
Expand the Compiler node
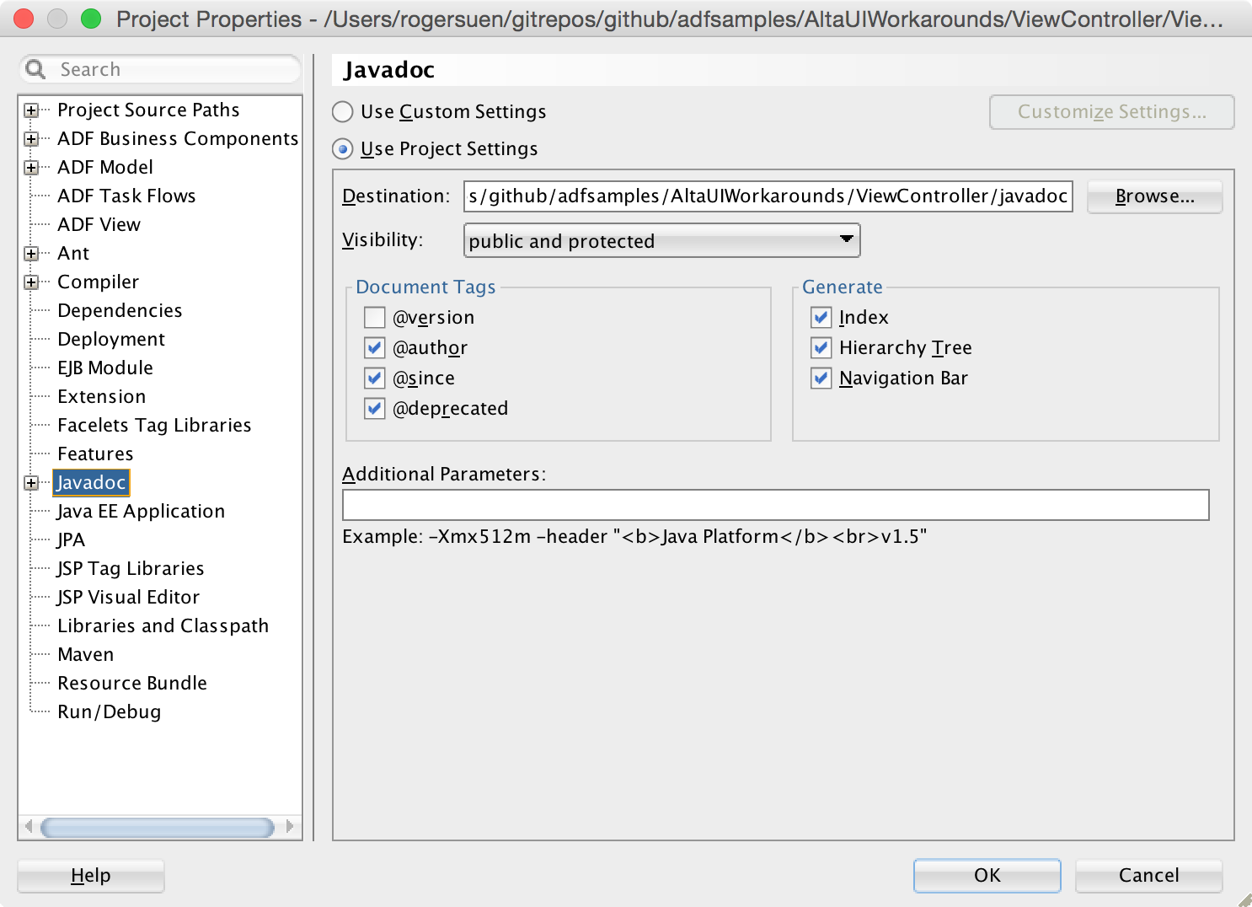pos(31,282)
